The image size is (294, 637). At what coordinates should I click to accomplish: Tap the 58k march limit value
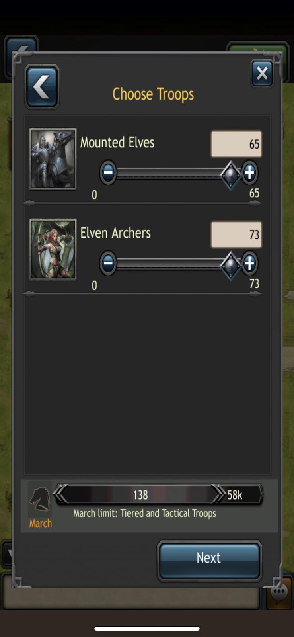pos(235,495)
